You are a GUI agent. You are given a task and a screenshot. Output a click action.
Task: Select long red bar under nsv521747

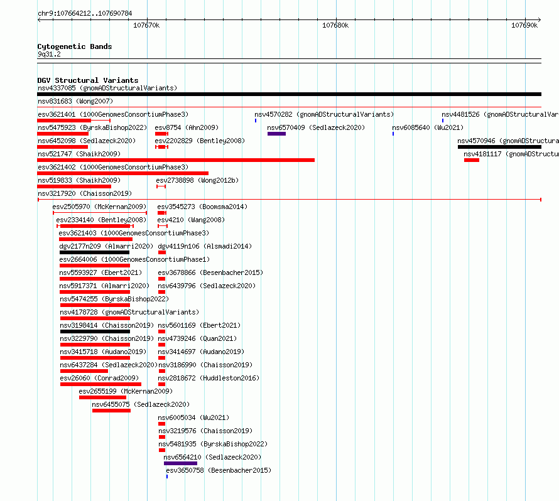(176, 160)
